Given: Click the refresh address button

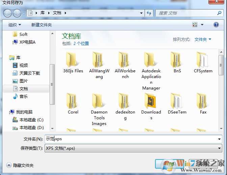Looking at the screenshot, I should [x=149, y=13].
